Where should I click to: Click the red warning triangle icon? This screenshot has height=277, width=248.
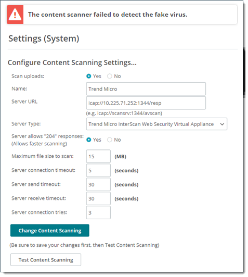point(15,15)
